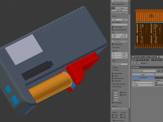
Task: Expand the Display panel
Action: [x=112, y=67]
